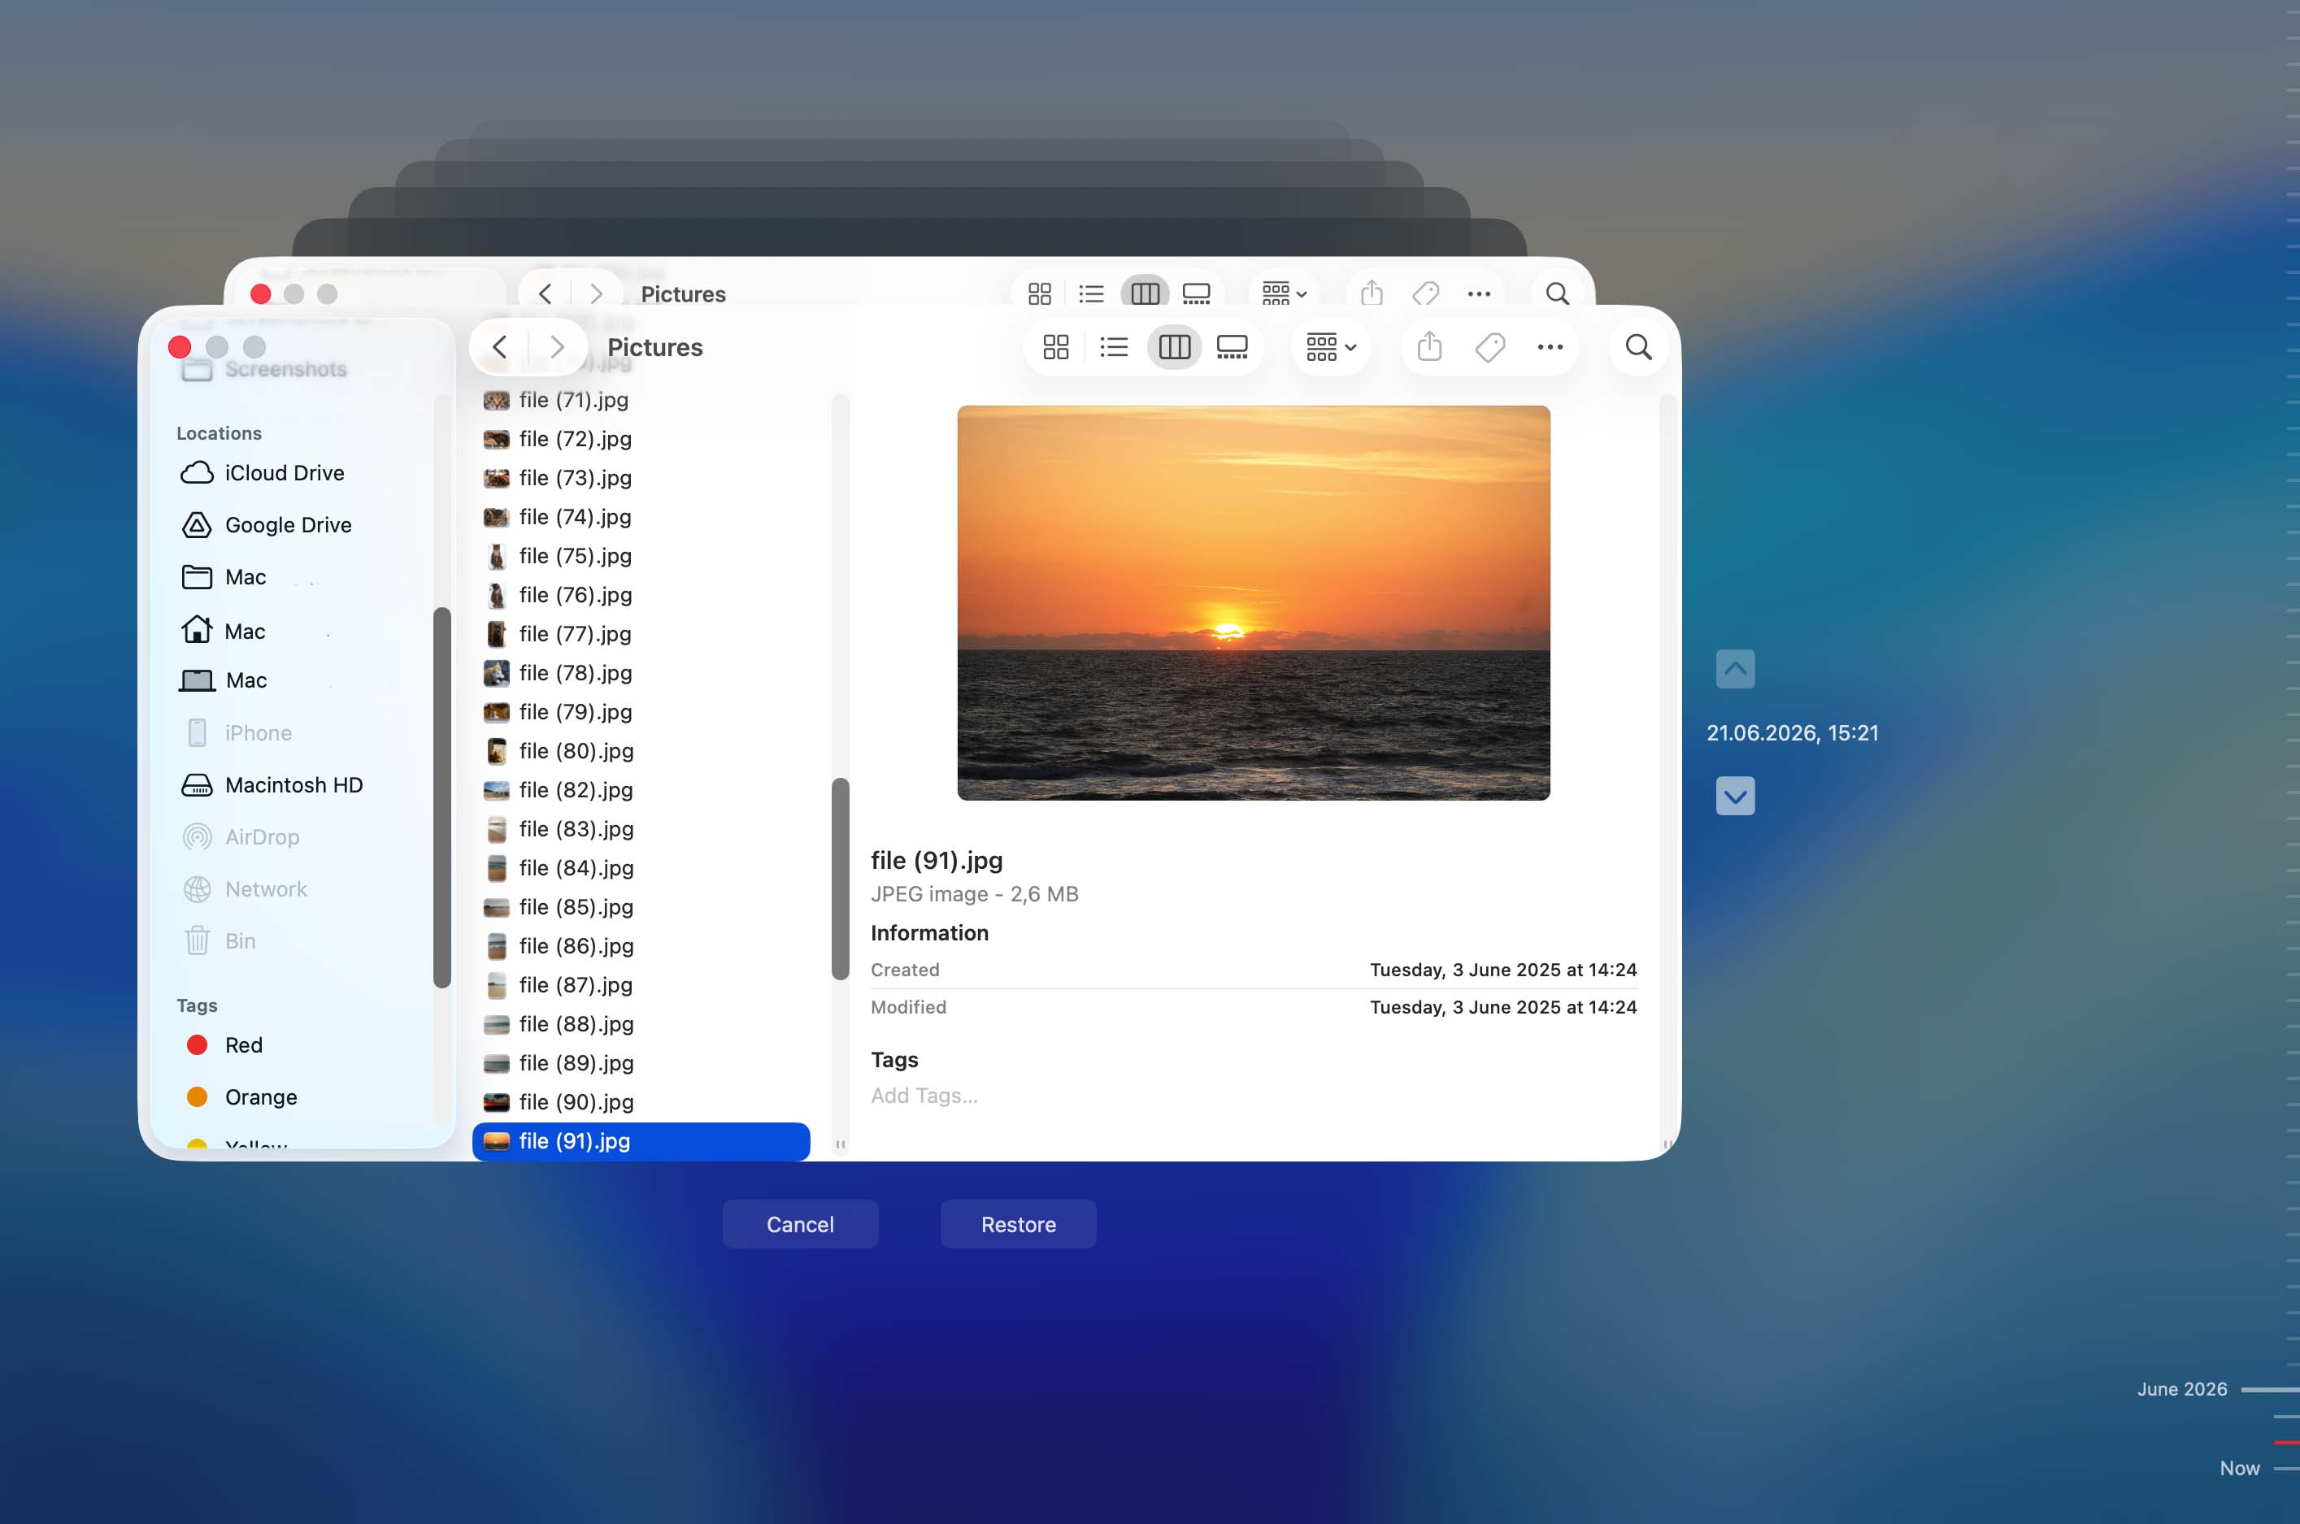2300x1524 pixels.
Task: Select Network in sidebar
Action: pos(244,889)
